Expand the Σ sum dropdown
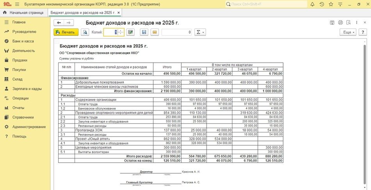371x190 pixels. [200, 32]
